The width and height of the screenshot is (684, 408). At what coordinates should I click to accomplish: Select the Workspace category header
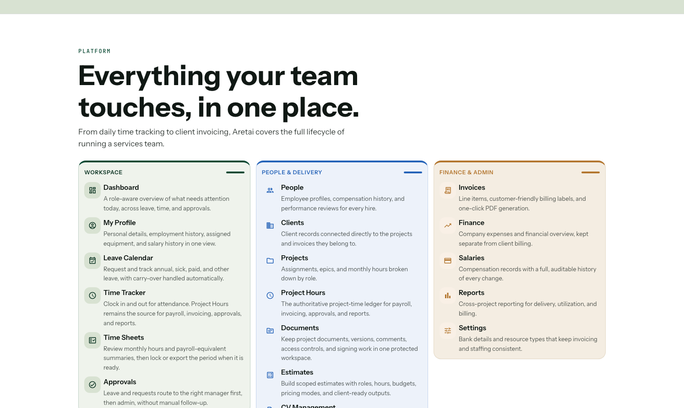coord(103,172)
